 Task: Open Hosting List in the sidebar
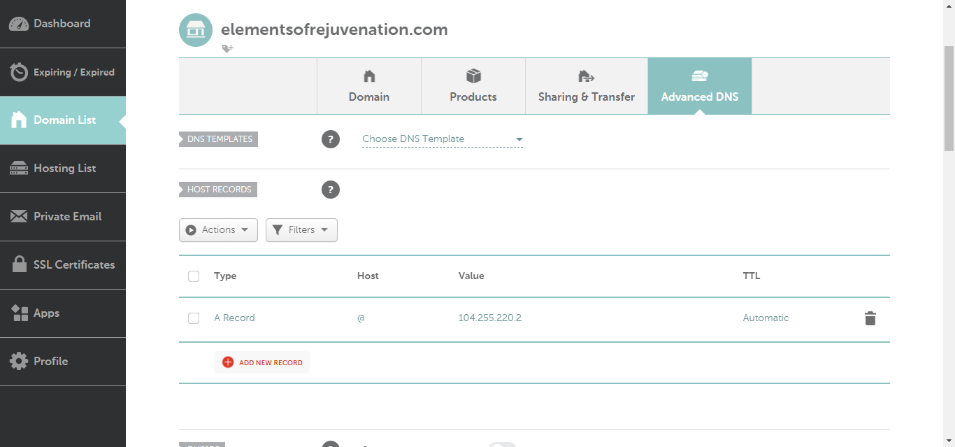click(x=63, y=169)
